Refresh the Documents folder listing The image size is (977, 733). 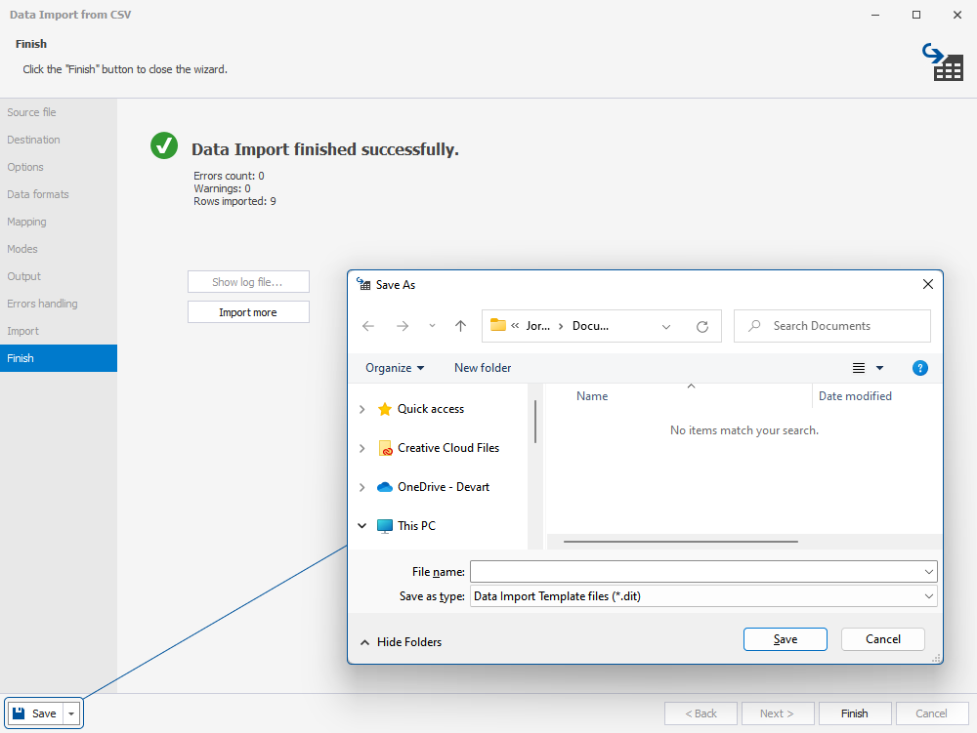coord(702,327)
